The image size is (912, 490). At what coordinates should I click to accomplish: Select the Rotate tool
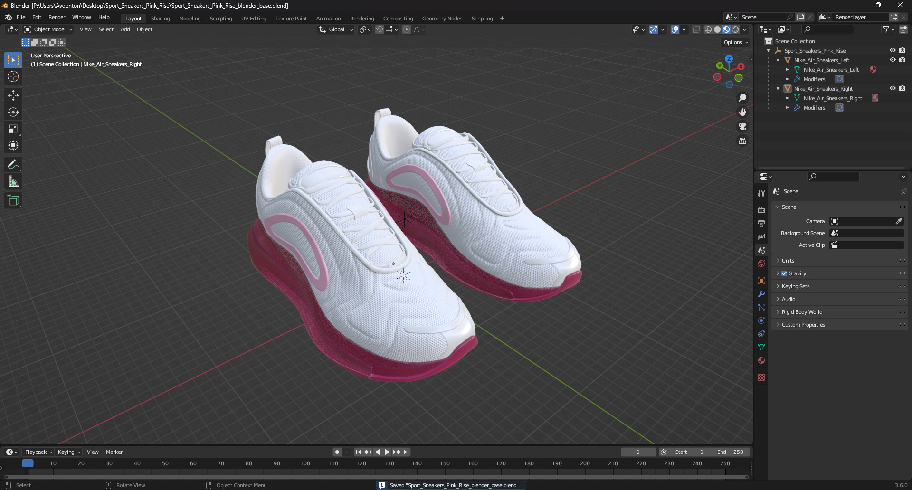(13, 112)
